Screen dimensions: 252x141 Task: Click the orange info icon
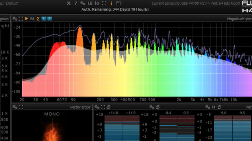[x=111, y=3]
